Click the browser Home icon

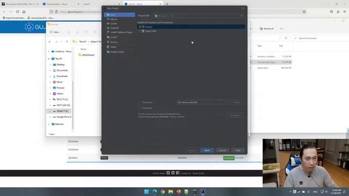(24, 11)
